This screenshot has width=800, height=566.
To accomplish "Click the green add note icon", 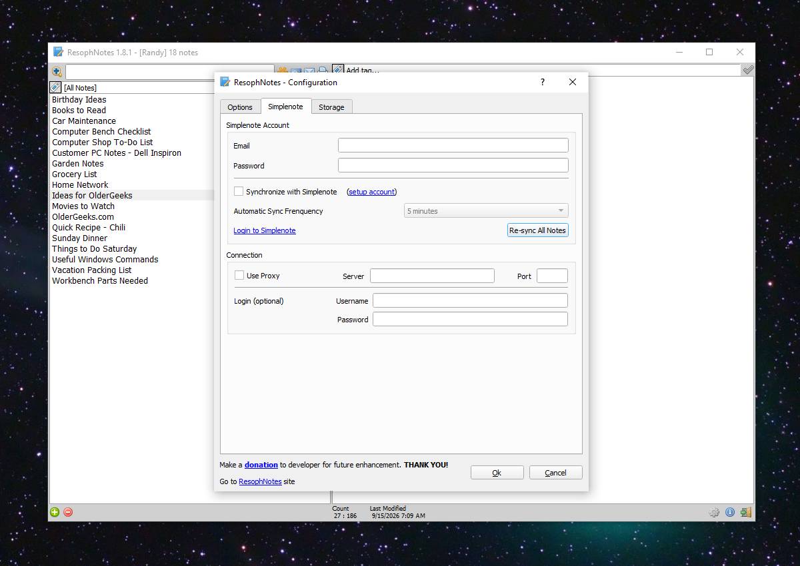I will [55, 512].
